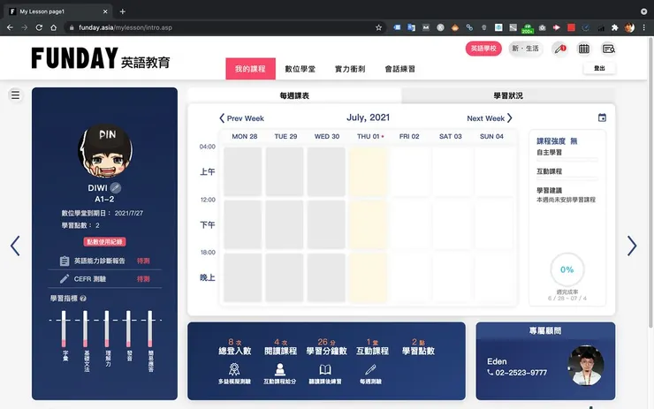Click the SUN 04 column header
Screen dimensions: 654x409
[491, 136]
